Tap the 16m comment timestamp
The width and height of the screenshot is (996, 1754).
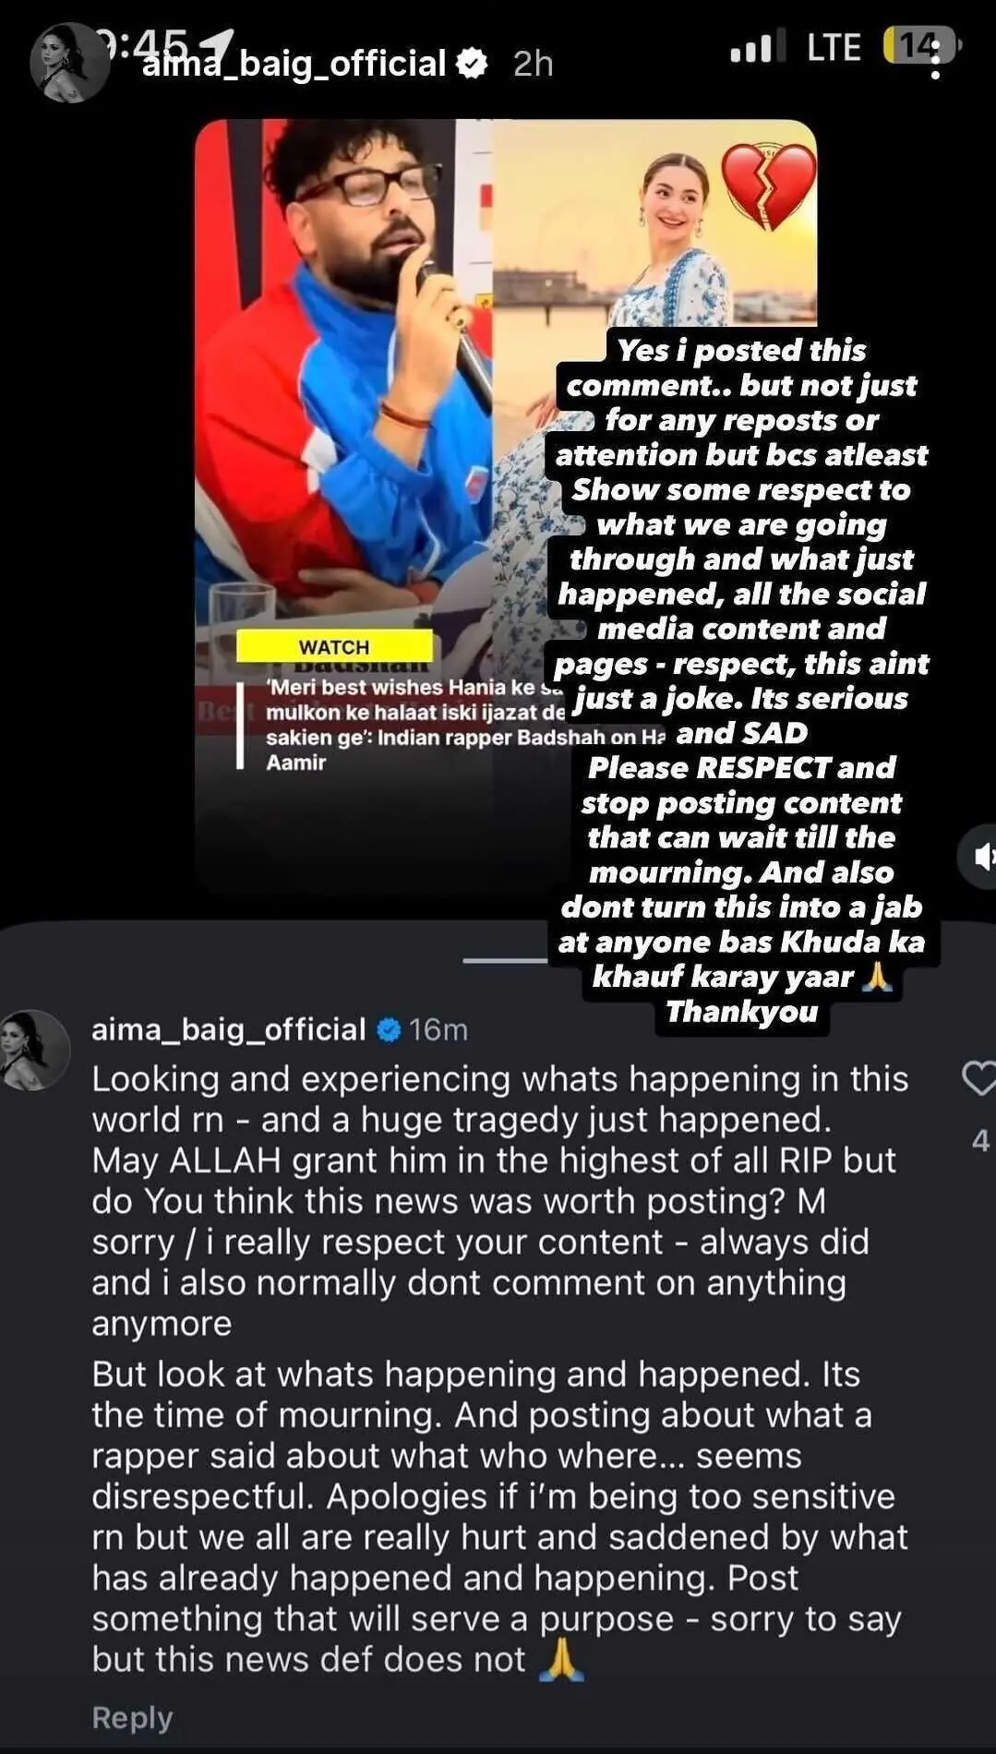pyautogui.click(x=438, y=1029)
